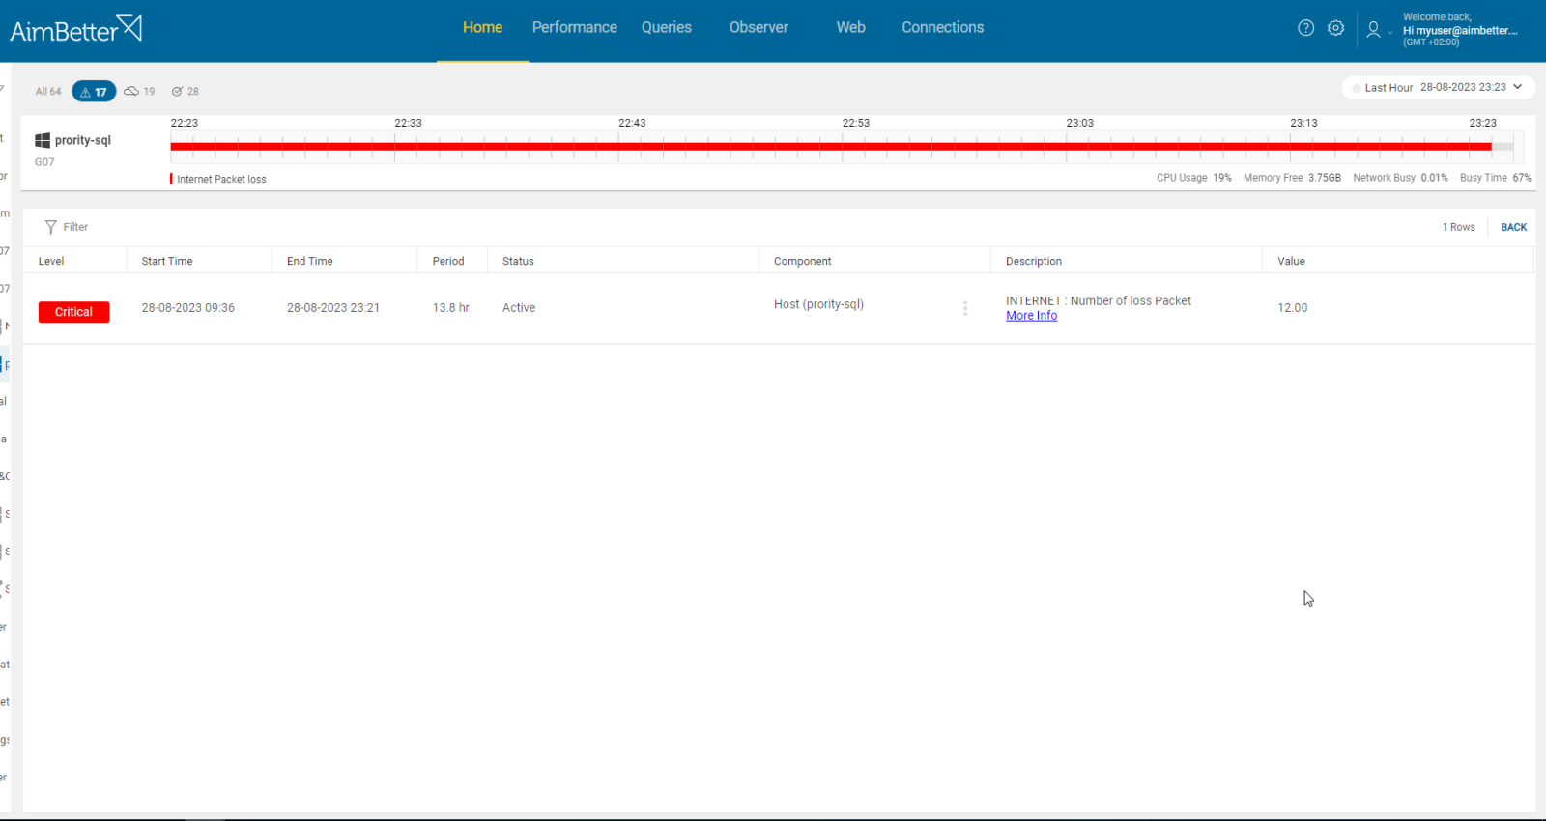Sort by the Level column header
This screenshot has height=821, width=1546.
51,262
